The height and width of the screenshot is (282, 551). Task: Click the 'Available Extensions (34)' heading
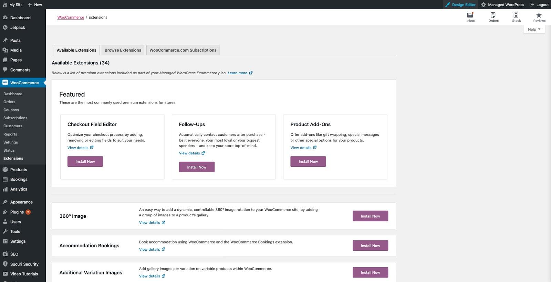81,63
